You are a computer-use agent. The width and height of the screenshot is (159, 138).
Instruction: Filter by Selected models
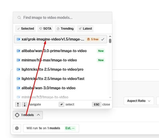pyautogui.click(x=25, y=29)
